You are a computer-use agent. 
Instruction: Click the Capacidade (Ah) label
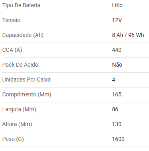[23, 35]
